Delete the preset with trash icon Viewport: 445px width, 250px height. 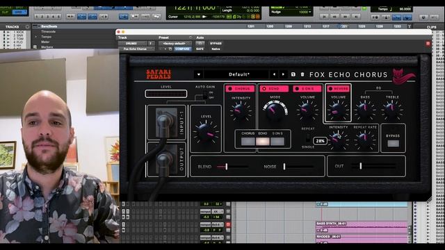coord(302,74)
